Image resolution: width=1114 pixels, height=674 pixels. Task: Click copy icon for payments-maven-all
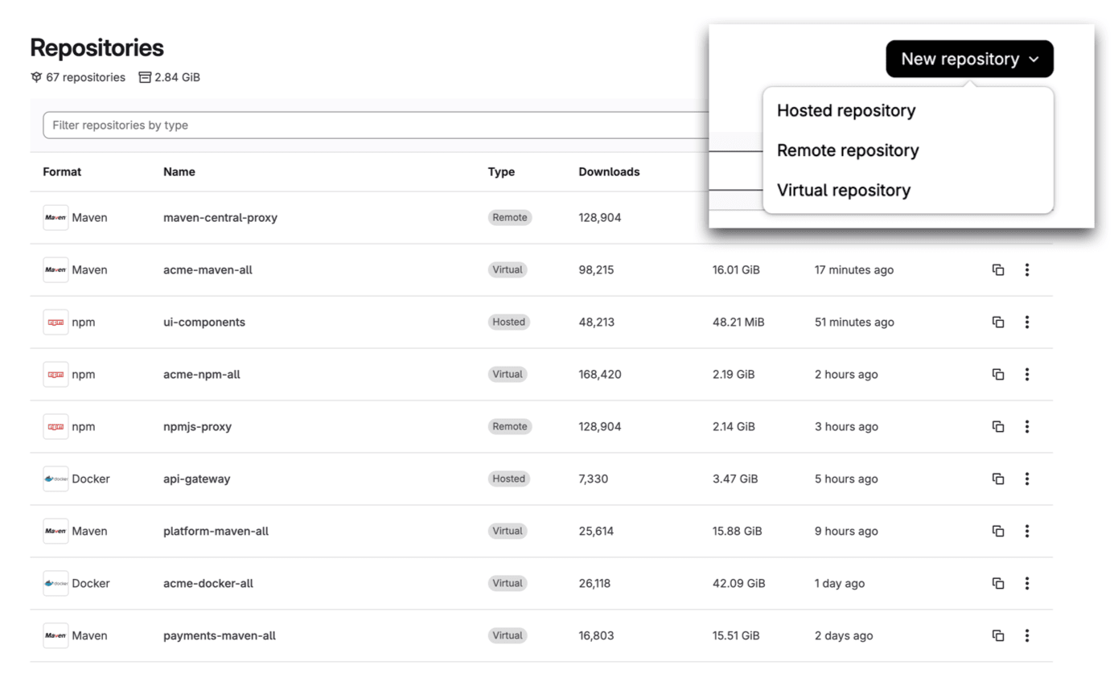coord(998,636)
